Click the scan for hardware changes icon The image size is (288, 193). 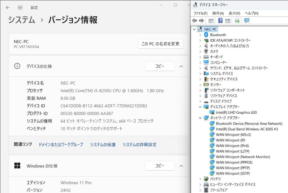[237, 21]
